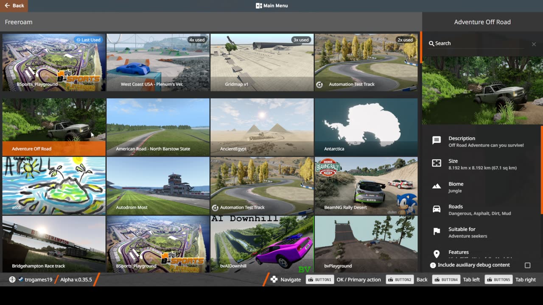This screenshot has height=305, width=543.
Task: Select the bvPlayground map tile
Action: pyautogui.click(x=366, y=244)
